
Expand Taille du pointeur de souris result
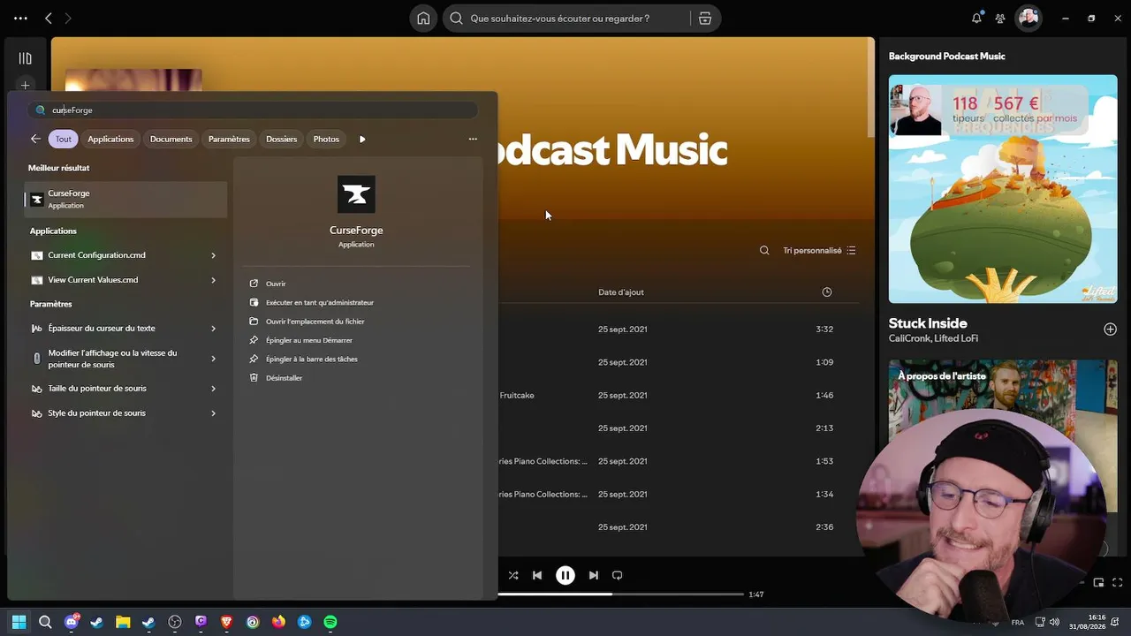(x=213, y=389)
